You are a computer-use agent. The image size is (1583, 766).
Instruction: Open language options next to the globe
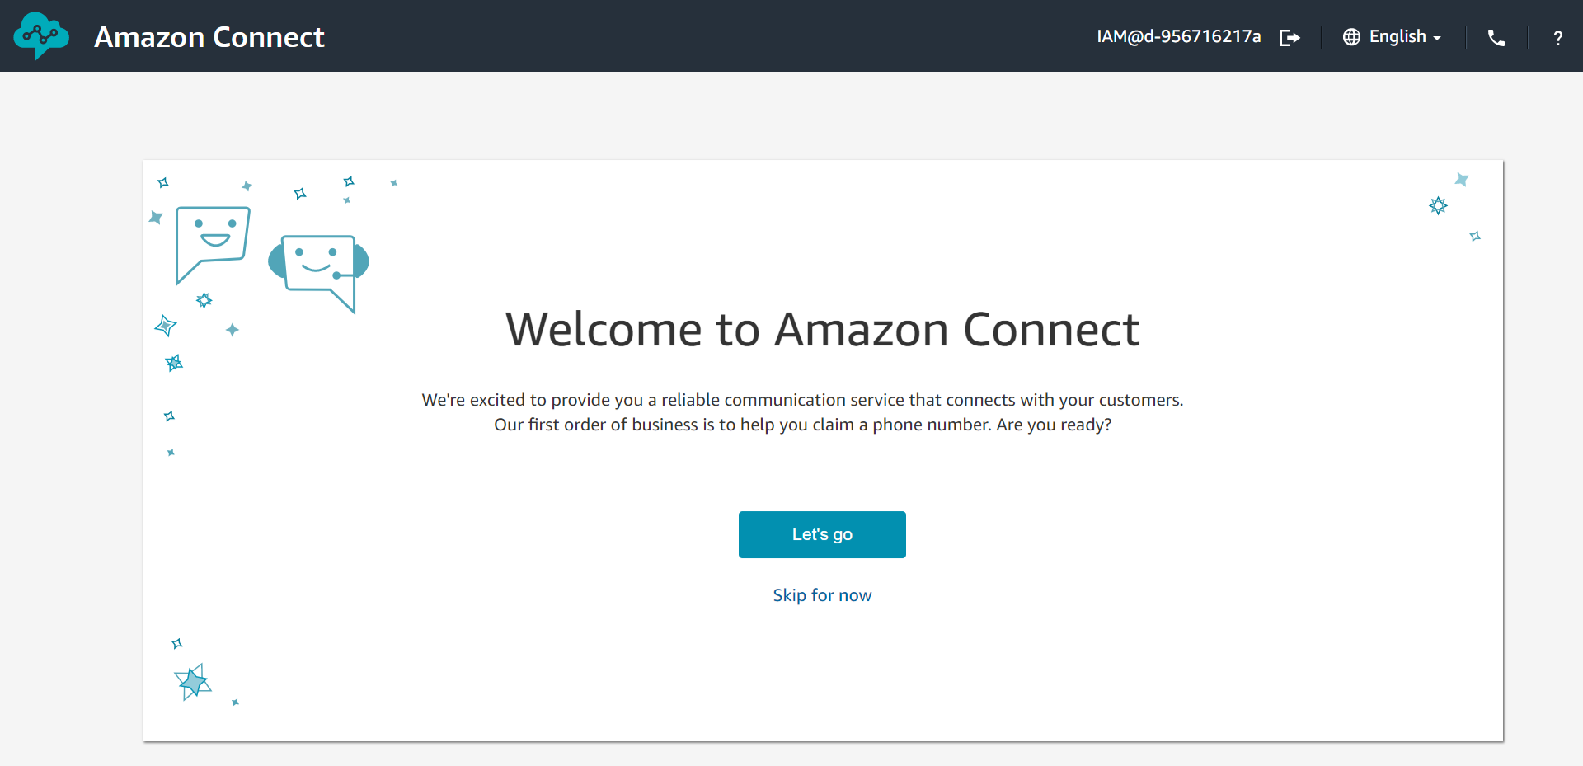[x=1397, y=36]
